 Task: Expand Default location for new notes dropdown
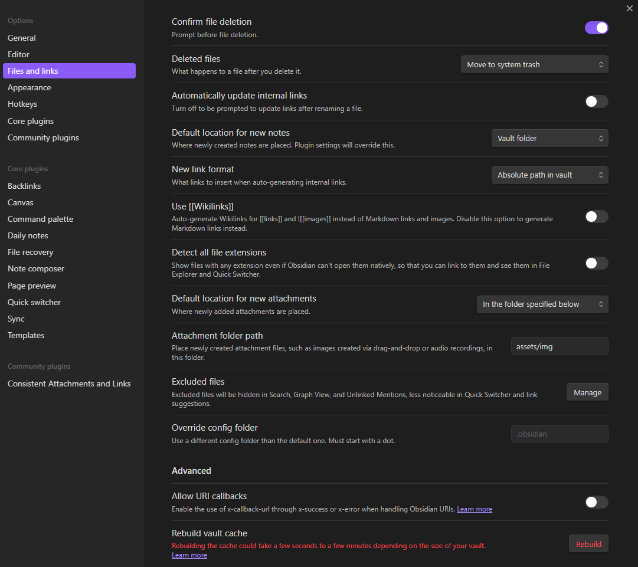[x=549, y=138]
